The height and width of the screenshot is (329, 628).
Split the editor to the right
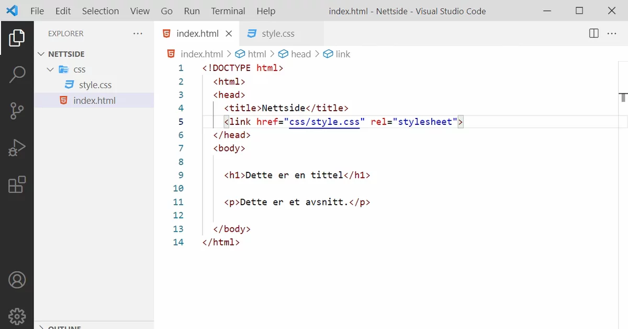594,33
